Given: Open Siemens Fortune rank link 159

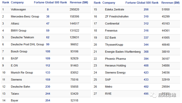Looking at the screenshot, I should (x=48, y=80).
